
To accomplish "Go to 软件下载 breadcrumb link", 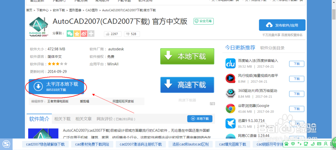I will pyautogui.click(x=59, y=10).
